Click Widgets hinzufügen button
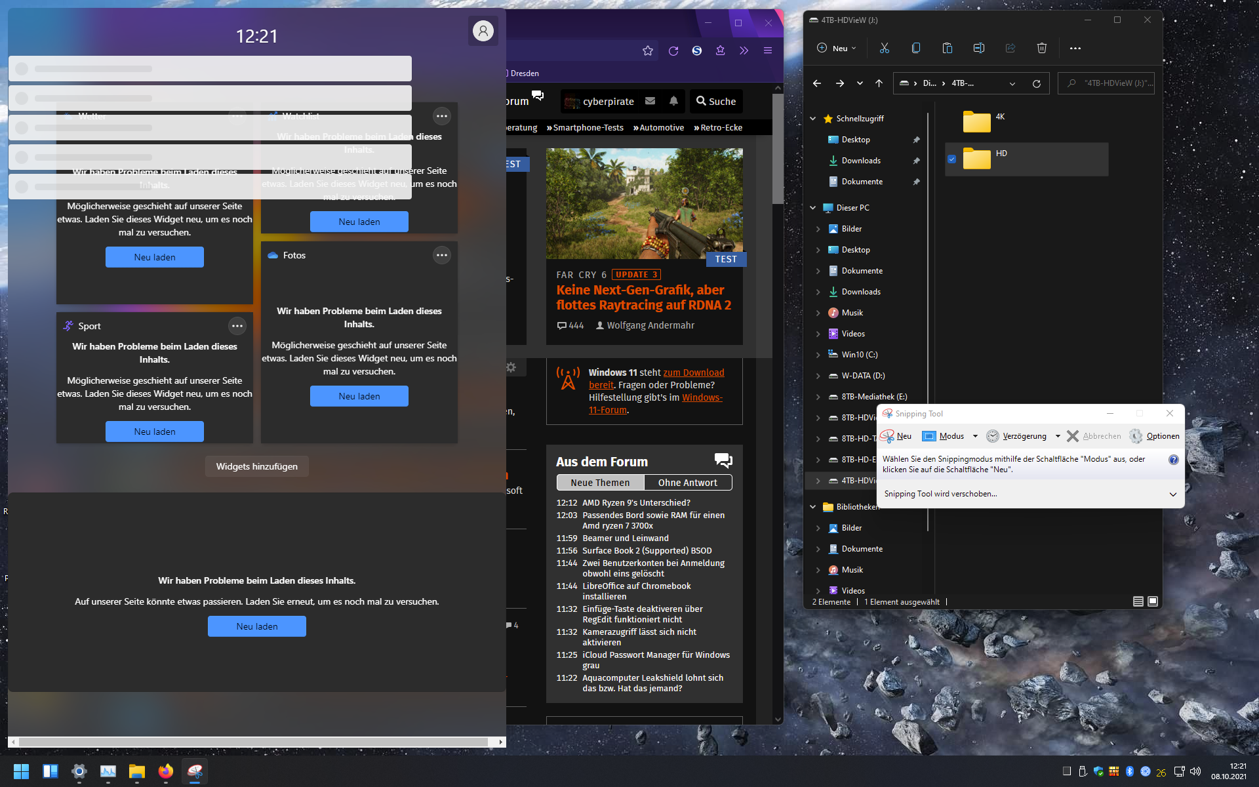1259x787 pixels. point(257,466)
